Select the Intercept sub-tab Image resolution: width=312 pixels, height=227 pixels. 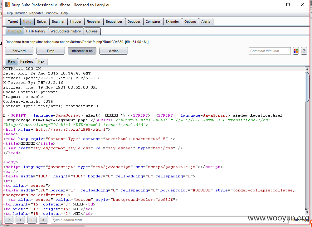coord(15,31)
